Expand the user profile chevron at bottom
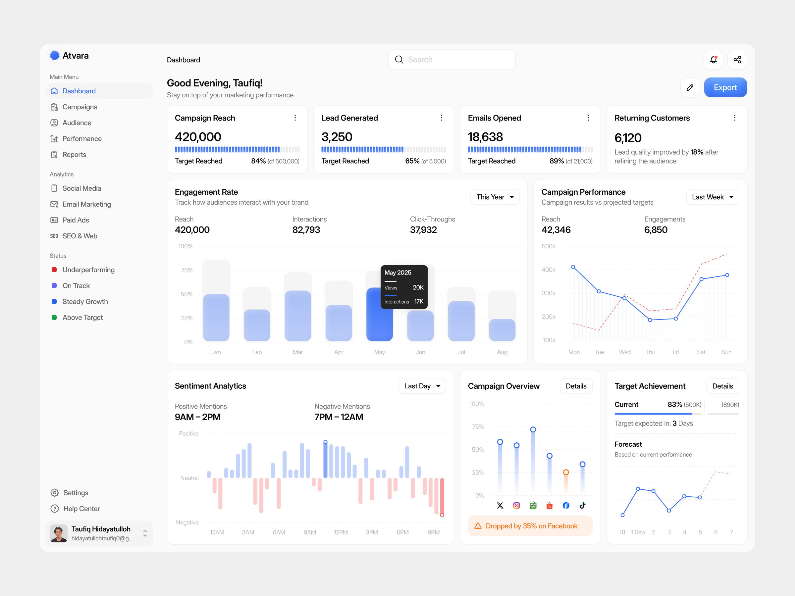The height and width of the screenshot is (596, 795). pyautogui.click(x=145, y=534)
